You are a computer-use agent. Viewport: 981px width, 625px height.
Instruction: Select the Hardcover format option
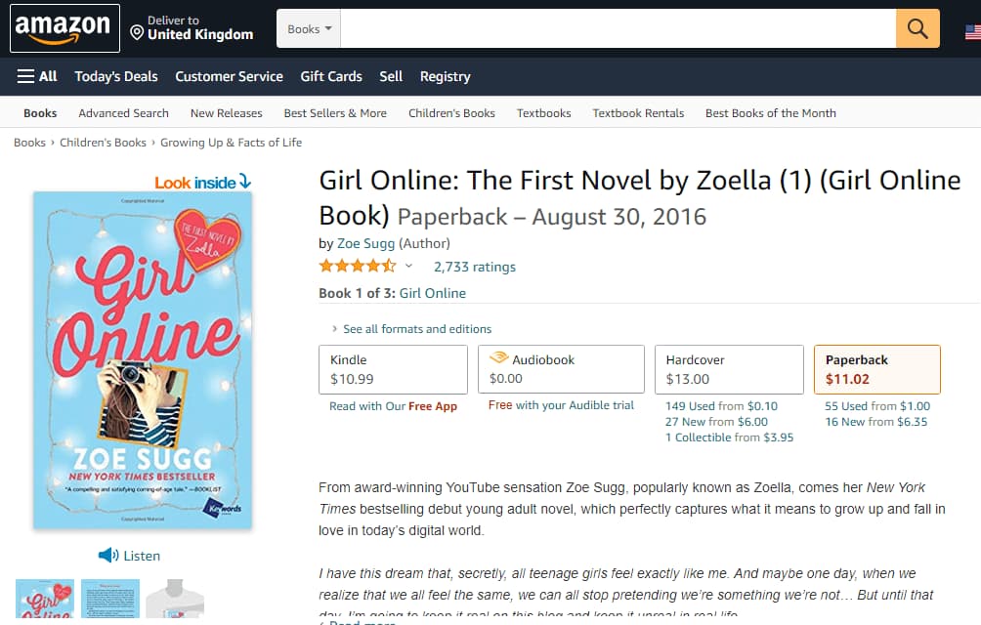coord(730,369)
